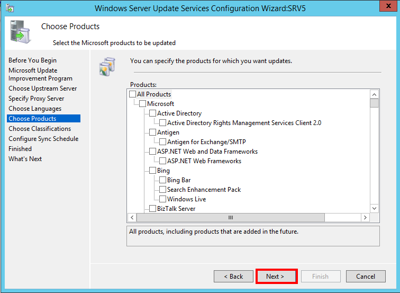The height and width of the screenshot is (293, 400).
Task: Open Choose Classifications step
Action: pyautogui.click(x=40, y=129)
